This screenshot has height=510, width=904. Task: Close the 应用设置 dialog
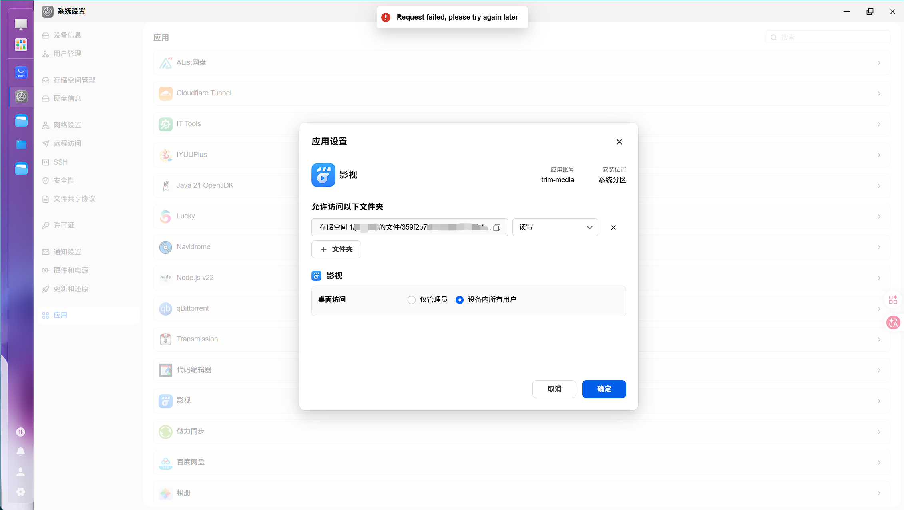(619, 142)
